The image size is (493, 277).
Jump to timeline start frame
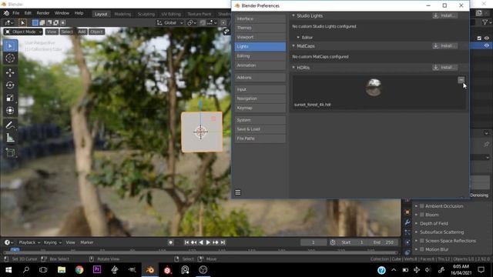click(186, 242)
